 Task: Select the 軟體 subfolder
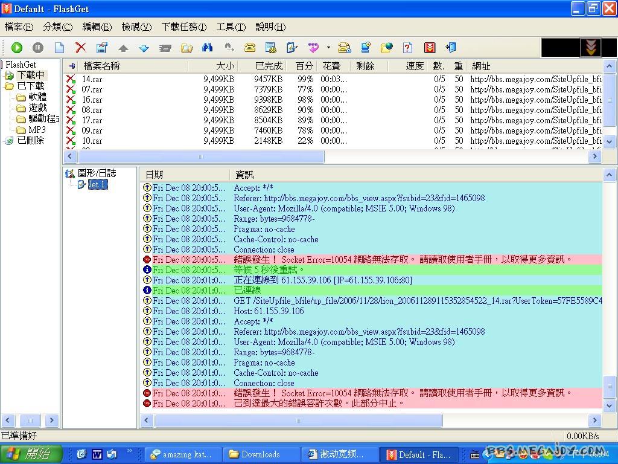point(37,97)
